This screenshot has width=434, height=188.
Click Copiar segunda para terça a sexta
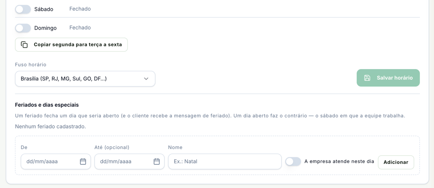72,45
